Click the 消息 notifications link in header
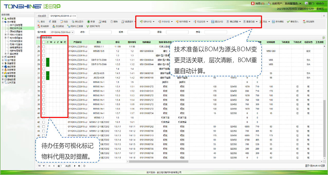Screen dimensions: 328x175 tap(258, 4)
